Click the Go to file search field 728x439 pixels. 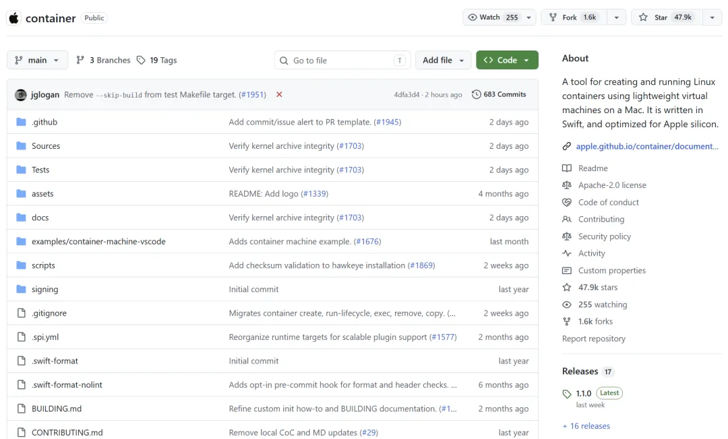(342, 61)
